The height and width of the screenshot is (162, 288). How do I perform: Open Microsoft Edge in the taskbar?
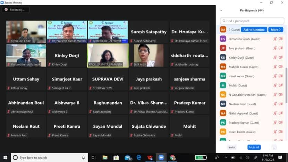(x=139, y=157)
